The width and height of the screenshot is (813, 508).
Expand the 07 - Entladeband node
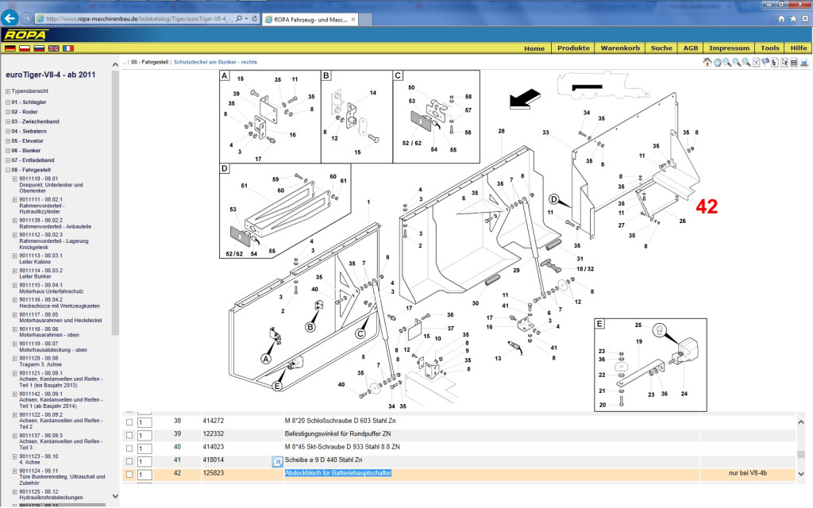click(8, 160)
